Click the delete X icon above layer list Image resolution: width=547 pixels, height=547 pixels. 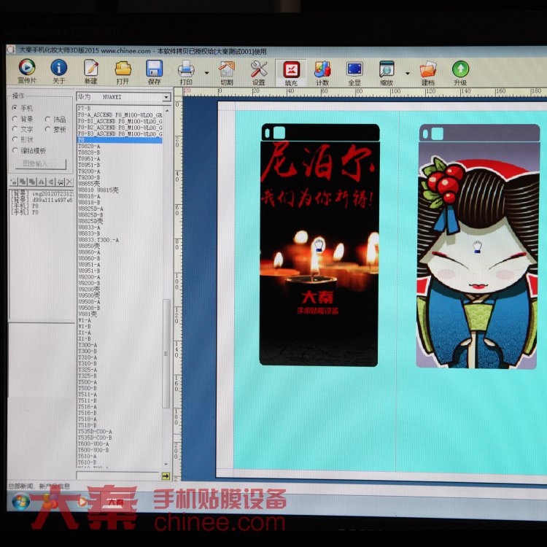coord(69,182)
